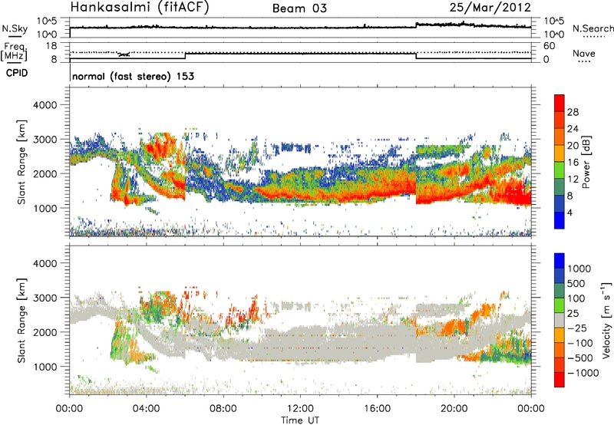Click the 'Beam 03' heading
Image resolution: width=614 pixels, height=425 pixels.
(x=299, y=8)
